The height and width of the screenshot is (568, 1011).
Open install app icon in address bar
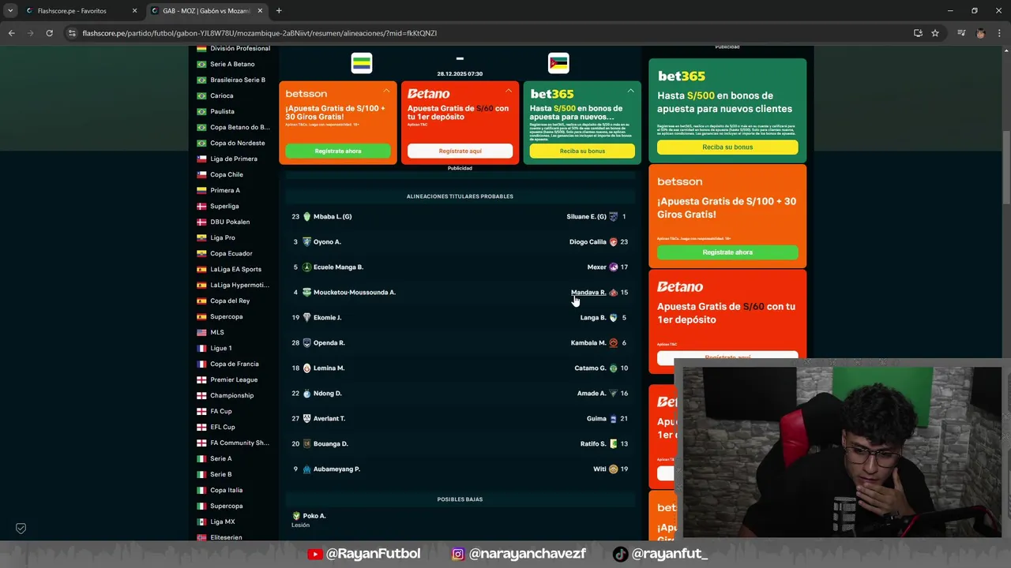[918, 33]
